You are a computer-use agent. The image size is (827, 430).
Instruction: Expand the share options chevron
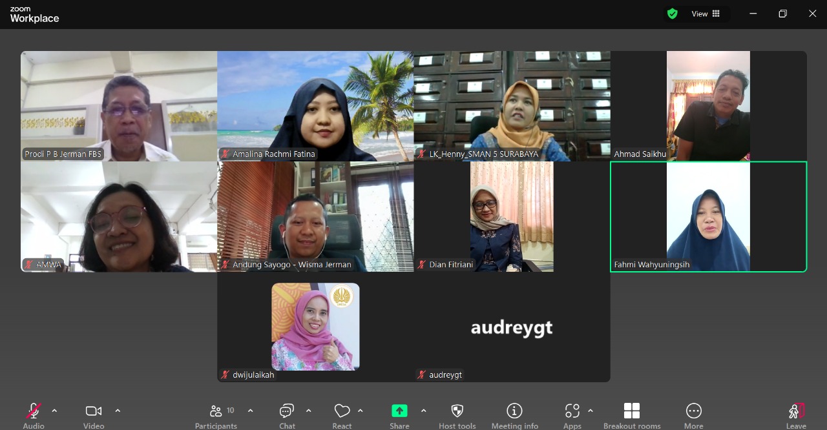click(424, 411)
